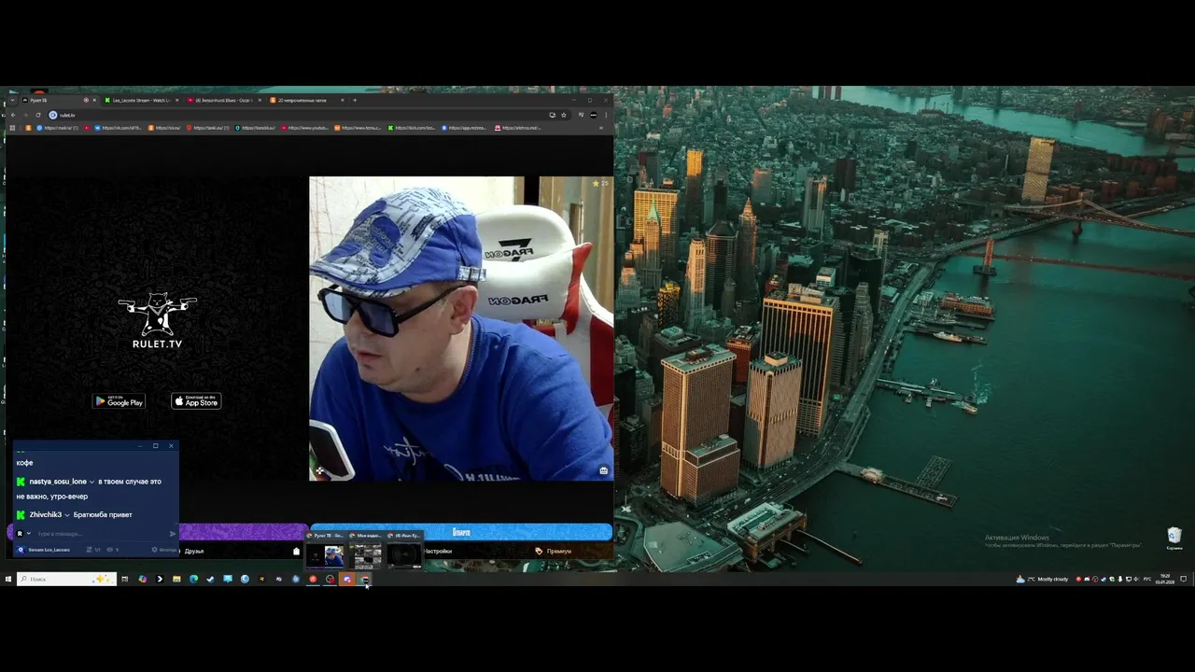Click the chat message input field
This screenshot has height=672, width=1195.
point(101,534)
